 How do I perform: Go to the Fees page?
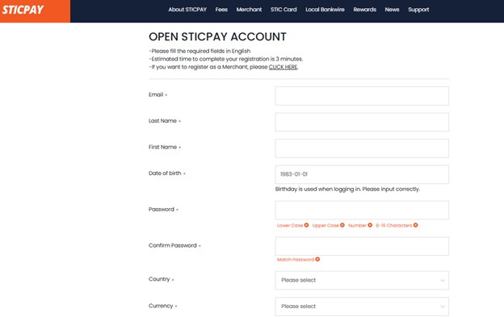pos(221,10)
